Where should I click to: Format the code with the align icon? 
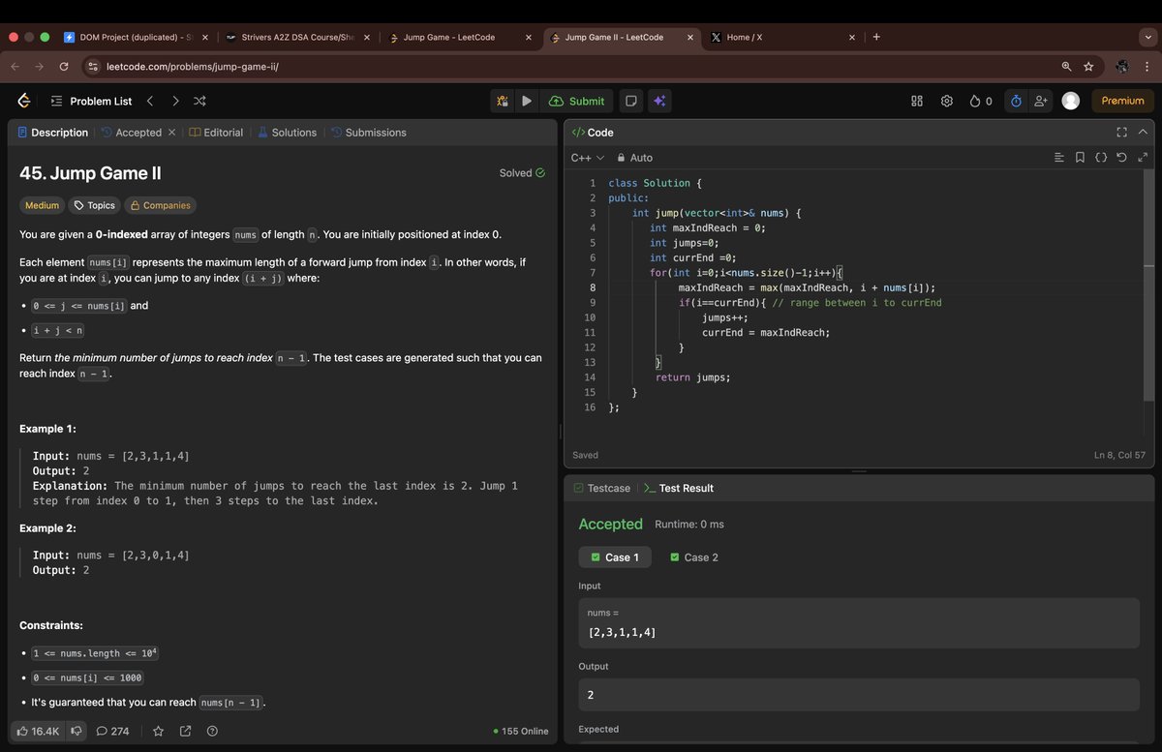[1058, 158]
